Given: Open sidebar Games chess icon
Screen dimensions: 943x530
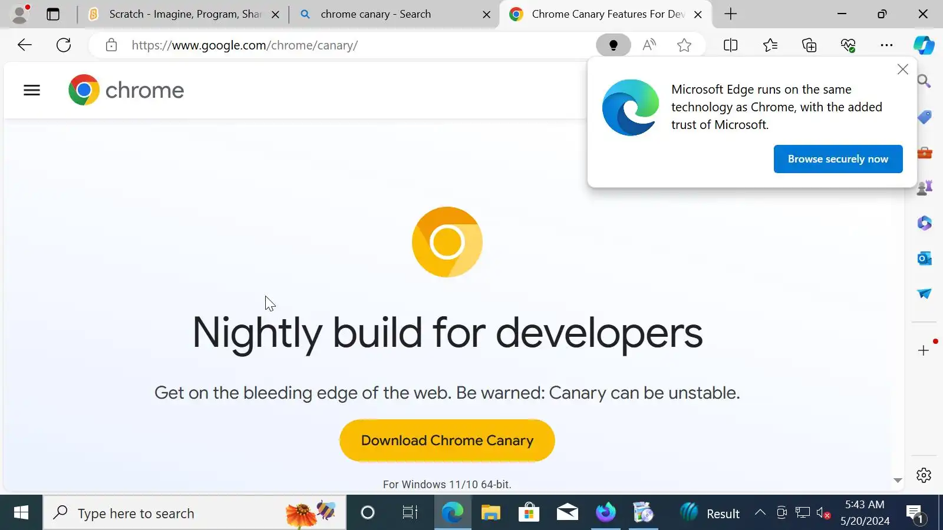Looking at the screenshot, I should 924,188.
